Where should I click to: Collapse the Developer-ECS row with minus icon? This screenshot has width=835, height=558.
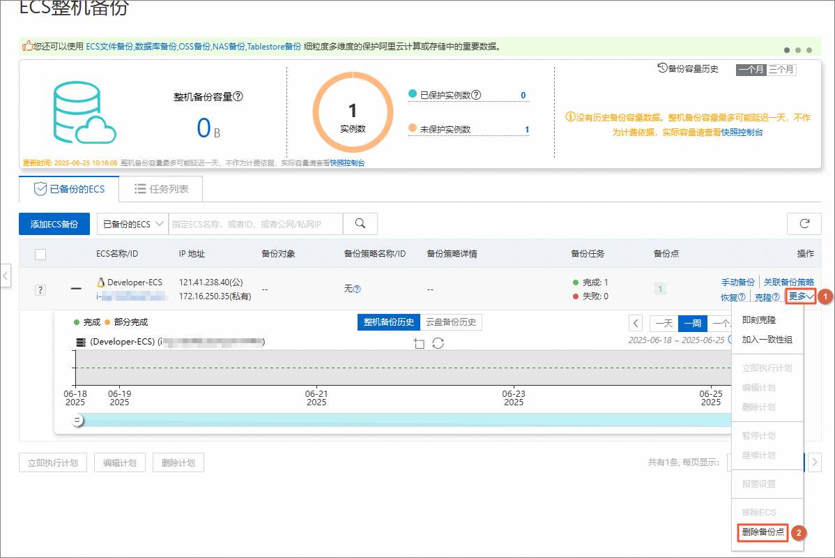coord(76,288)
